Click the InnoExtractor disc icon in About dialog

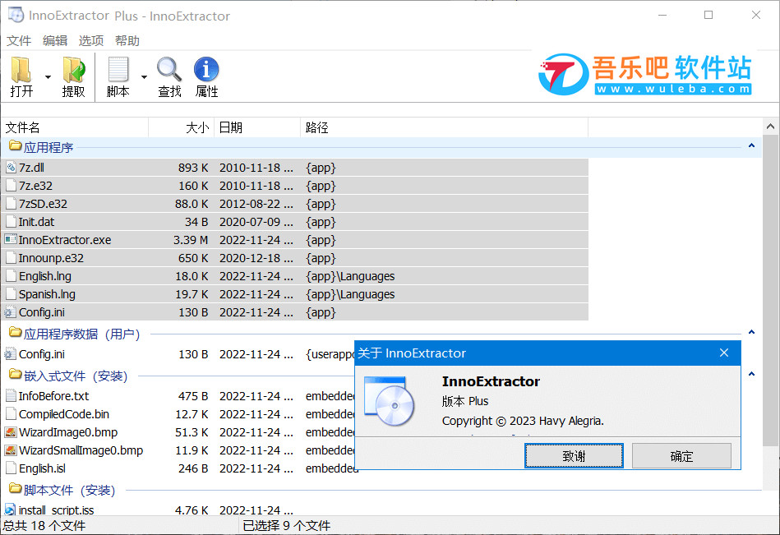pyautogui.click(x=389, y=401)
